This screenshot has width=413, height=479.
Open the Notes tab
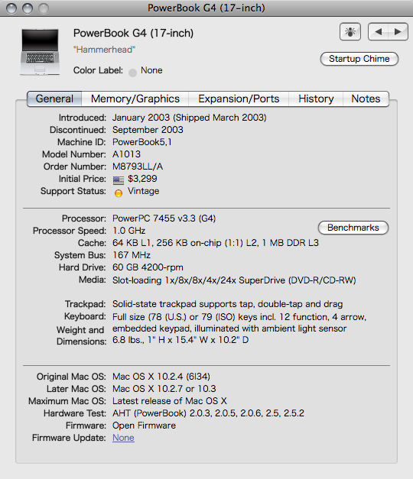[x=366, y=99]
